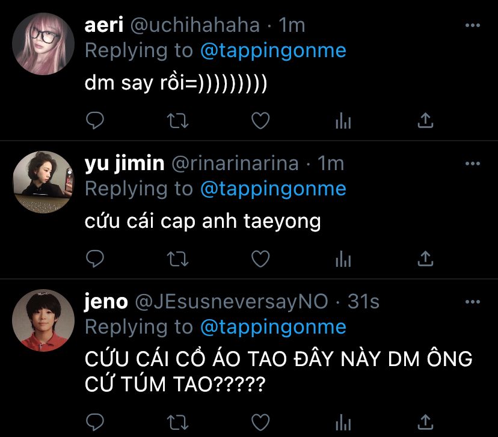
Task: View analytics for jeno's tweet
Action: (x=343, y=420)
